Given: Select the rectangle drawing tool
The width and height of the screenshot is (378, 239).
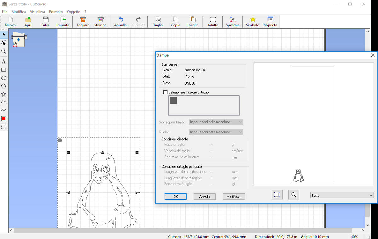Looking at the screenshot, I should click(x=4, y=70).
